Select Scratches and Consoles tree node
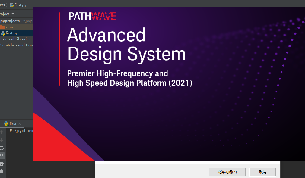 tap(17, 45)
